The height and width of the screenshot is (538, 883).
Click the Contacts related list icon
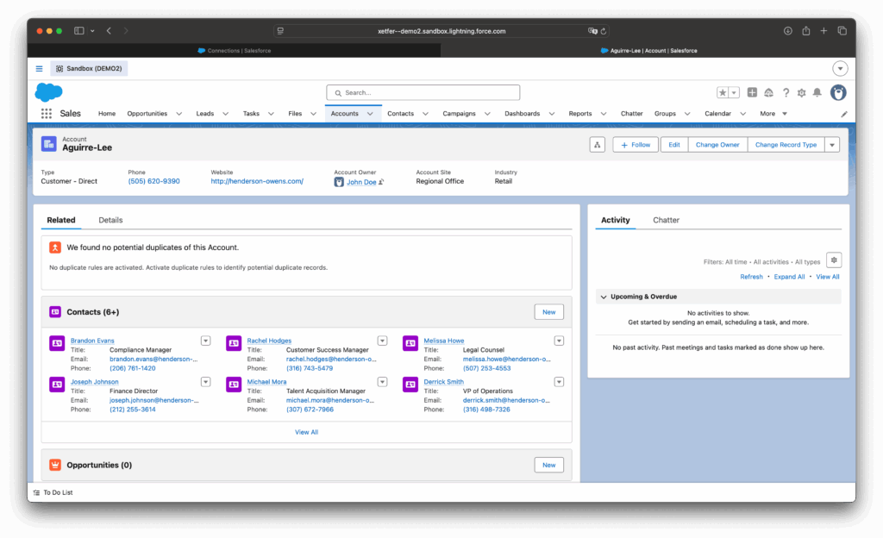[55, 312]
